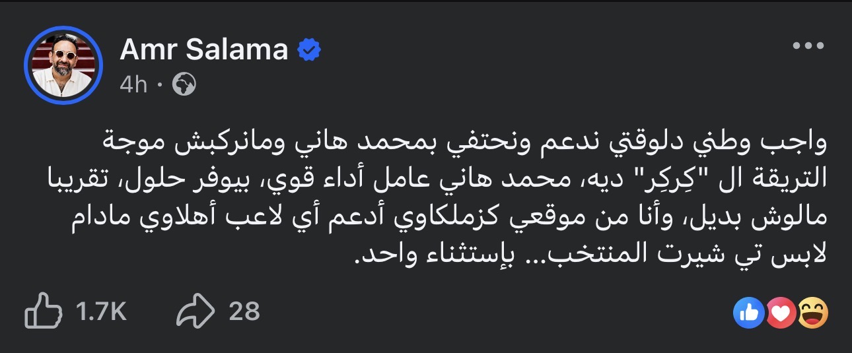Image resolution: width=852 pixels, height=353 pixels.
Task: View the 28 shares count
Action: coord(244,311)
